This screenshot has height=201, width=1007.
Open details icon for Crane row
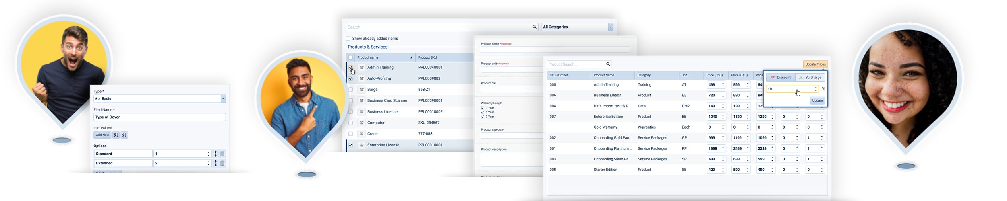click(x=362, y=134)
